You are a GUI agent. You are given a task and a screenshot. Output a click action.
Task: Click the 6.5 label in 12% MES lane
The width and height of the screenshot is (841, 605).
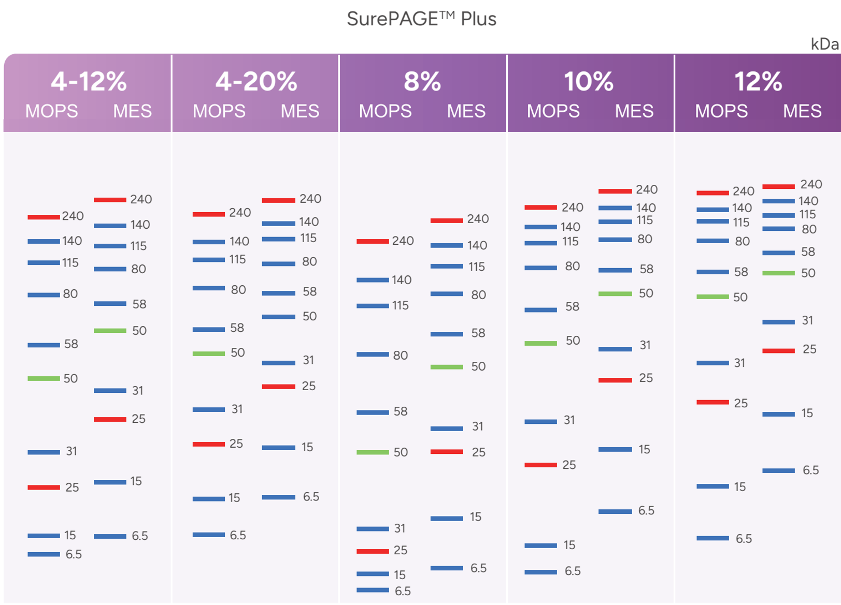[x=811, y=470]
